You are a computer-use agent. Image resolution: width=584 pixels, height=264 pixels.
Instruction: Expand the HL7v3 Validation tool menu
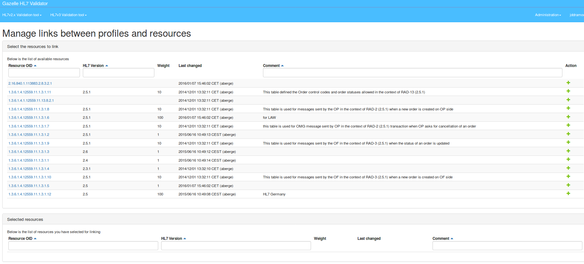68,15
